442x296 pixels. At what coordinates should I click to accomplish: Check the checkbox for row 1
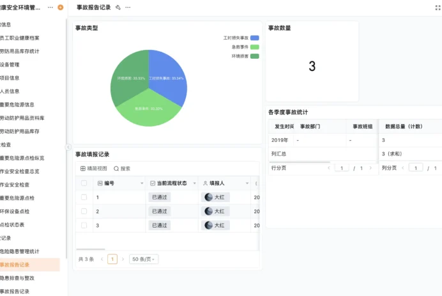coord(84,198)
